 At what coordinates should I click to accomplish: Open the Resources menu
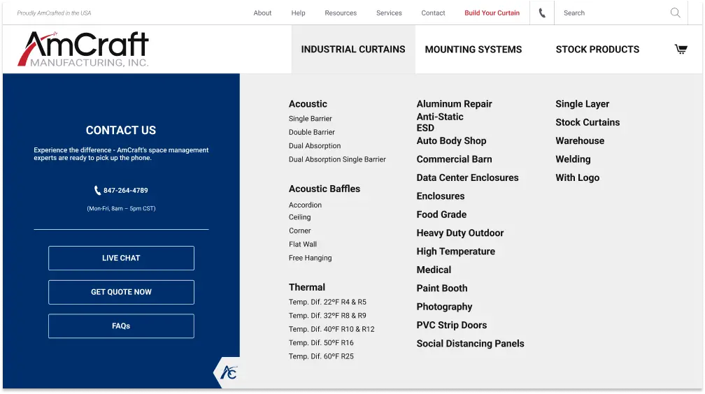(x=341, y=13)
